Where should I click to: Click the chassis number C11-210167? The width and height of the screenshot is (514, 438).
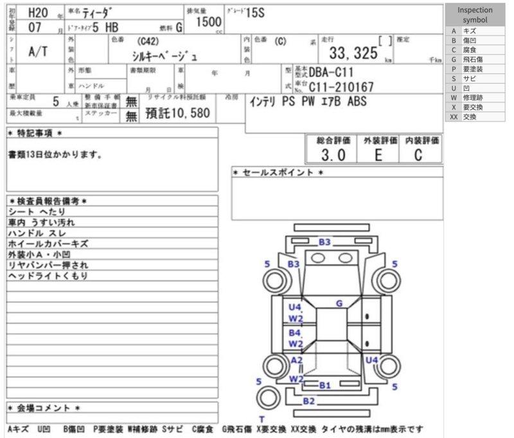pyautogui.click(x=341, y=87)
